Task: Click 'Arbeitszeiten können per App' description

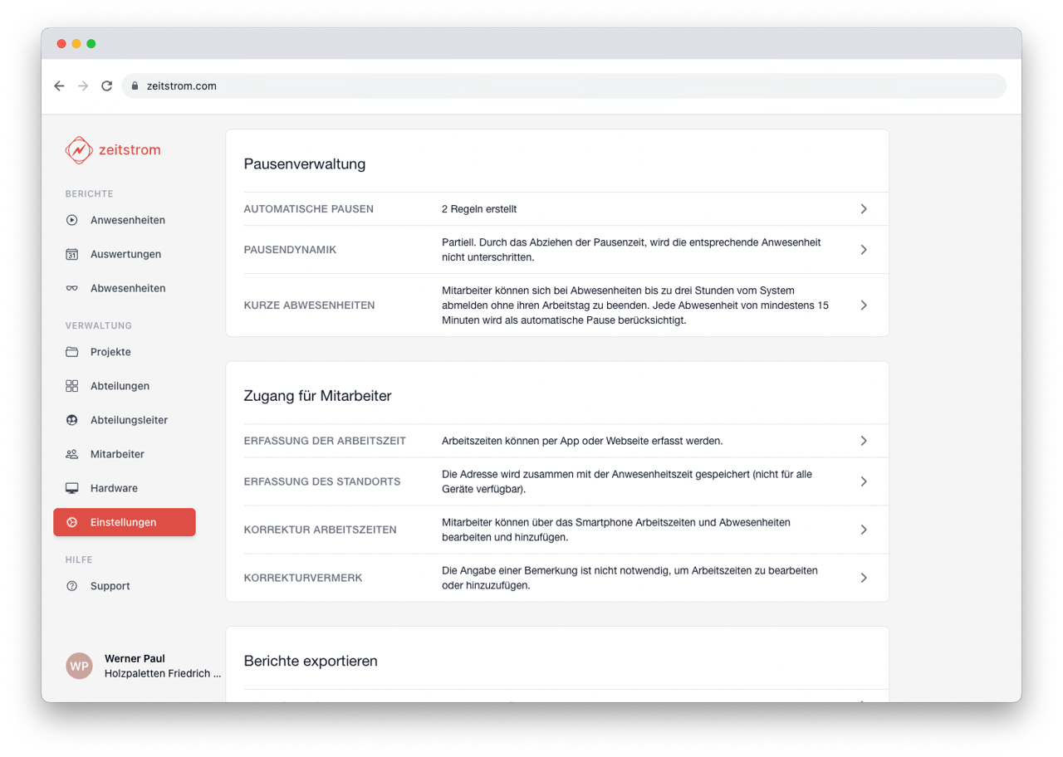Action: pyautogui.click(x=582, y=441)
